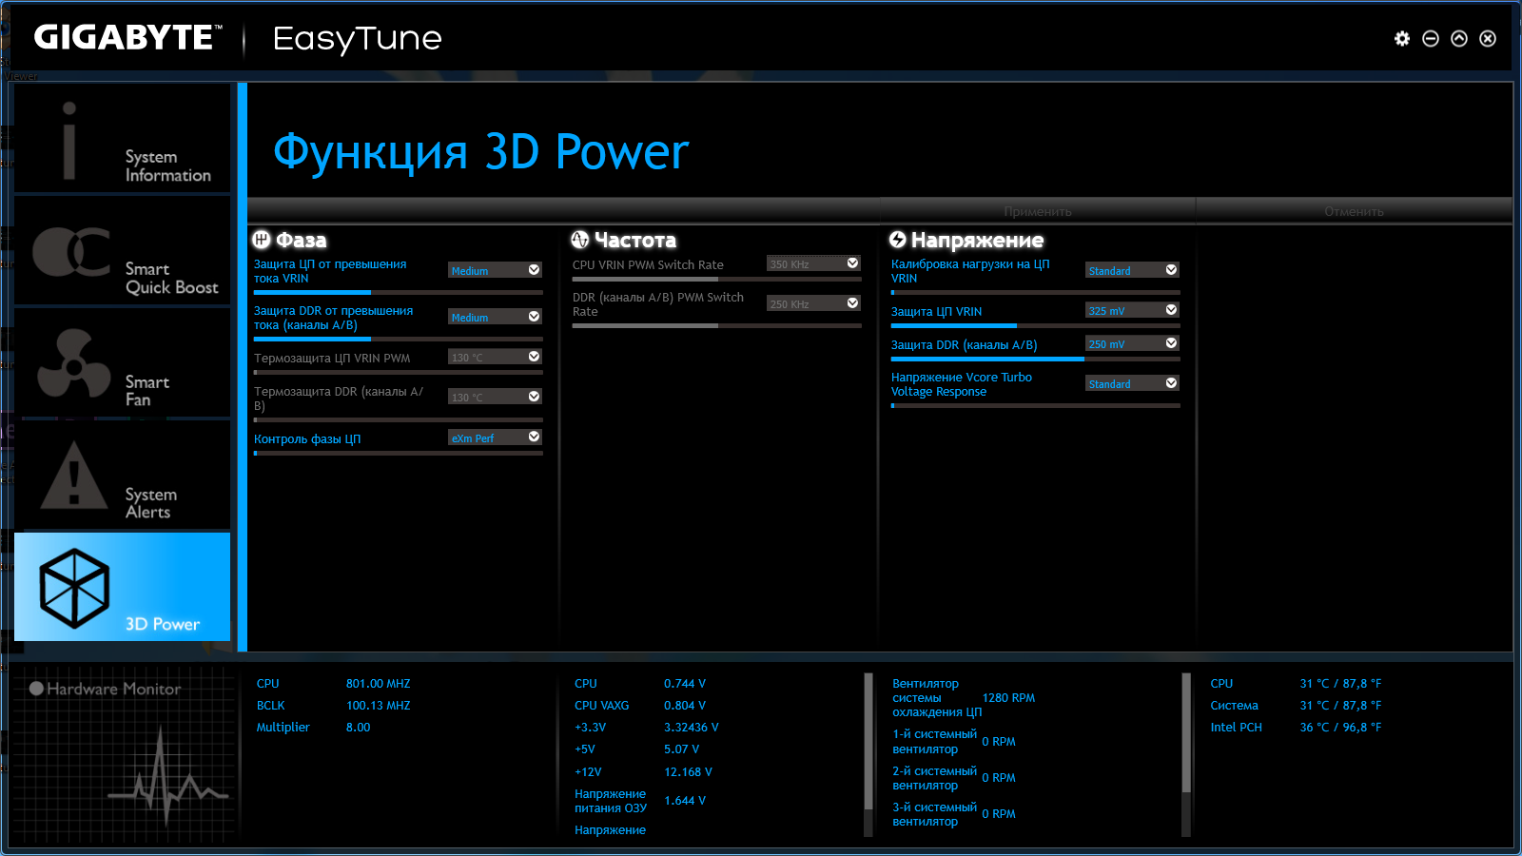Open Защита DDR от превышения тока dropdown
1522x856 pixels.
[x=495, y=317]
